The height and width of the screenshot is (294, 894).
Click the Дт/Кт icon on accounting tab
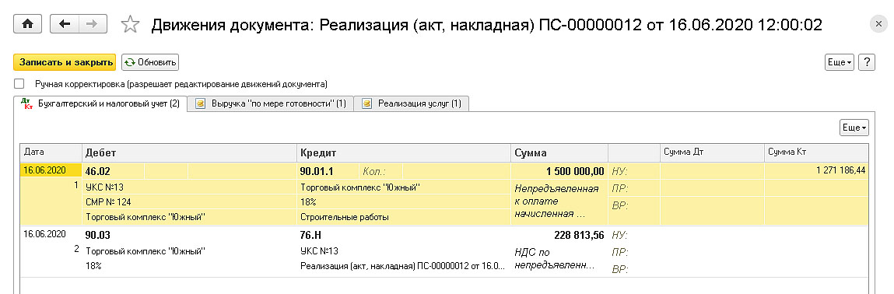click(26, 103)
